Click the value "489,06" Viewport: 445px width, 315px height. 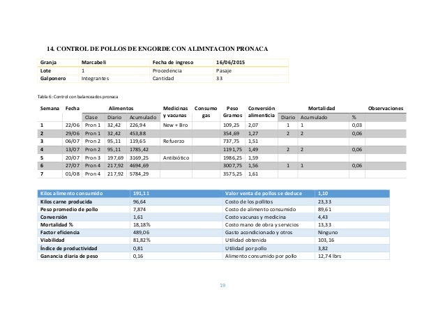pos(141,232)
